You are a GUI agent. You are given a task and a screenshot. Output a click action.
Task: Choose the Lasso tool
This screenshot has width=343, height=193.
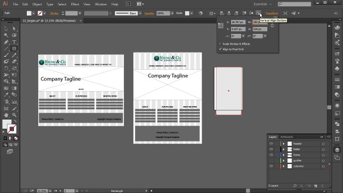point(14,35)
